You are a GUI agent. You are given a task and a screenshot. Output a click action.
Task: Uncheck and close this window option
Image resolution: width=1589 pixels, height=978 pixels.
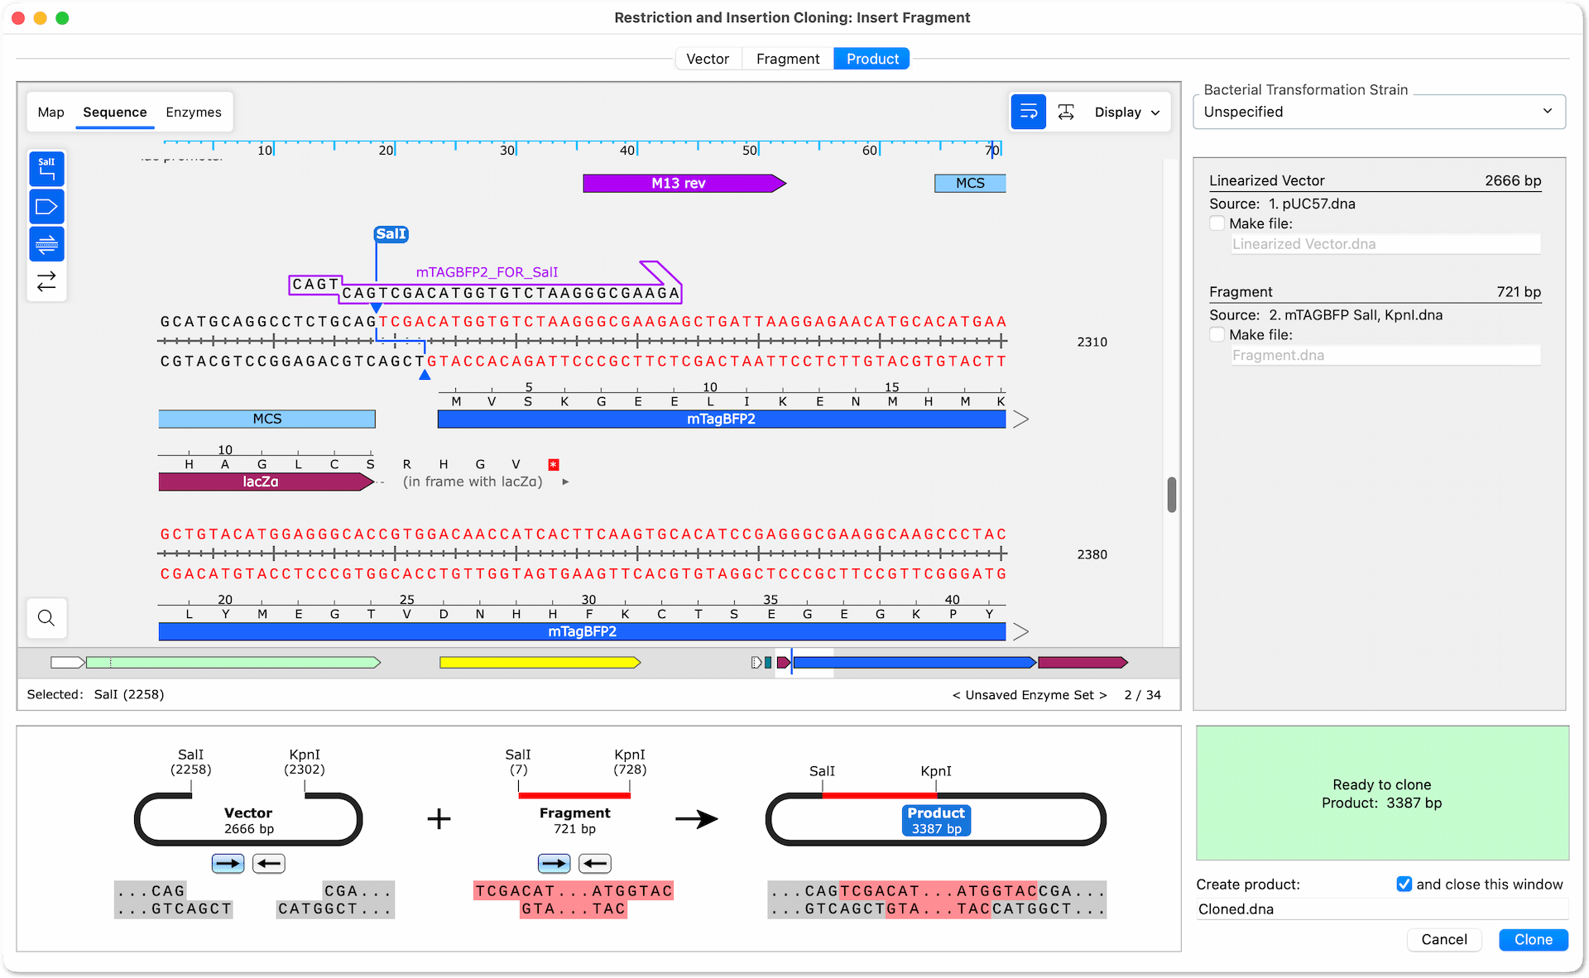[x=1404, y=884]
